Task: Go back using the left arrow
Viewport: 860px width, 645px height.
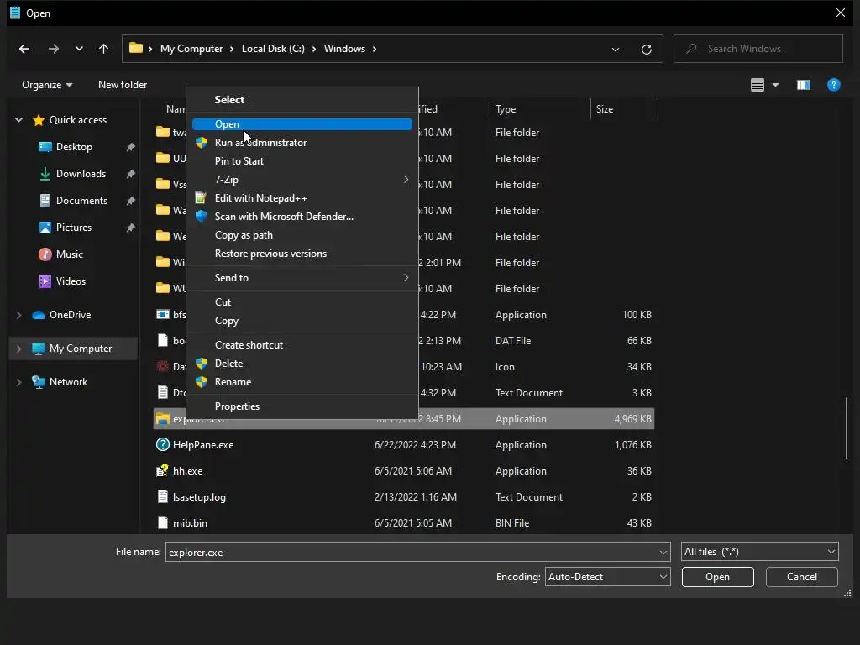Action: (24, 49)
